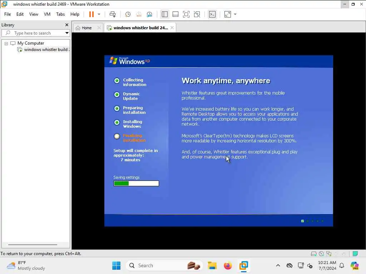Open the weather widget showing 81°F
The height and width of the screenshot is (274, 366).
pyautogui.click(x=26, y=265)
